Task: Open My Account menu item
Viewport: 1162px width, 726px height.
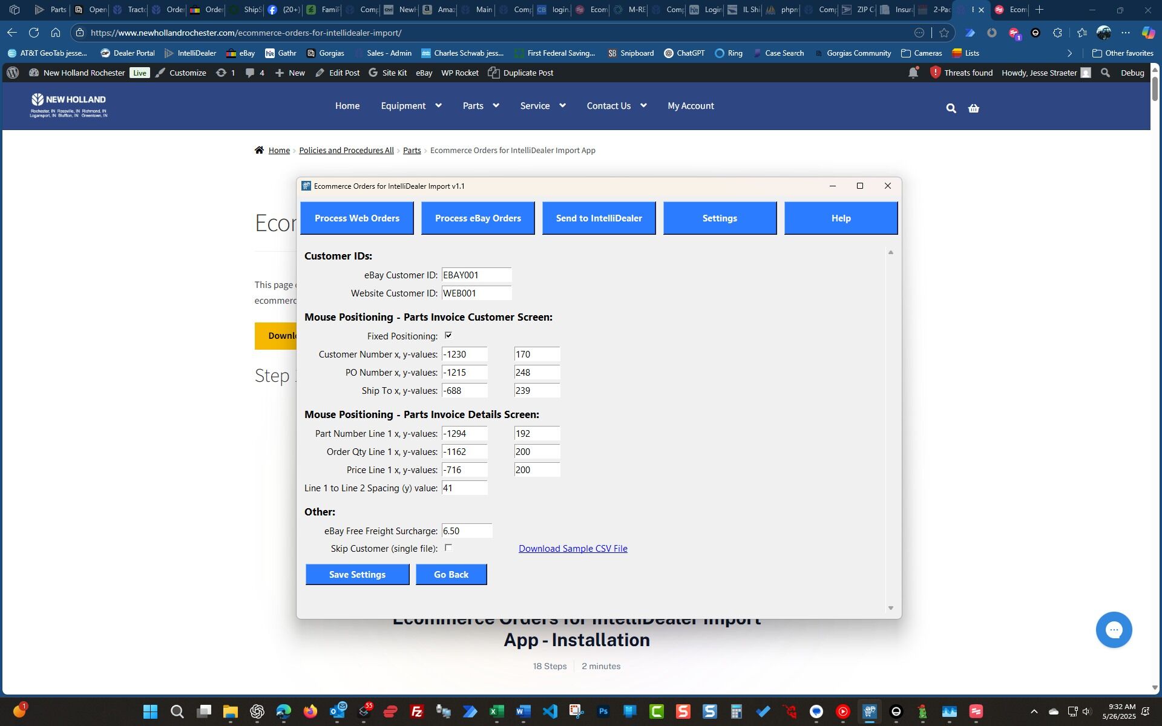Action: (691, 106)
